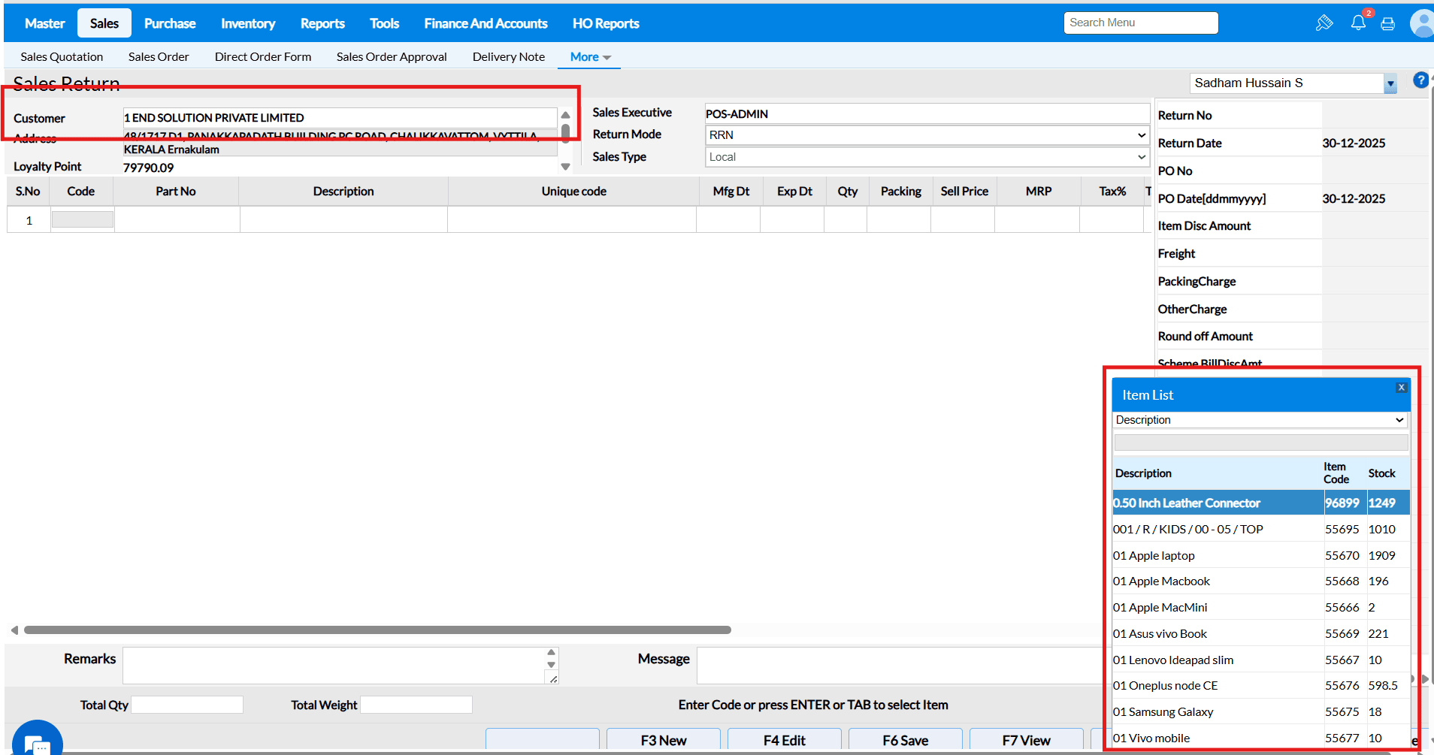
Task: Go to Sales Quotation tab
Action: pyautogui.click(x=62, y=57)
